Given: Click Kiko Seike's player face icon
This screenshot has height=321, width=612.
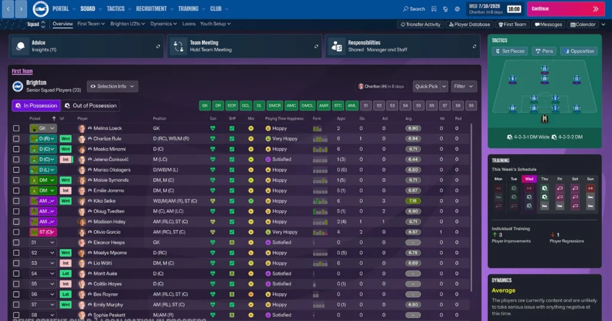Looking at the screenshot, I should [x=81, y=201].
